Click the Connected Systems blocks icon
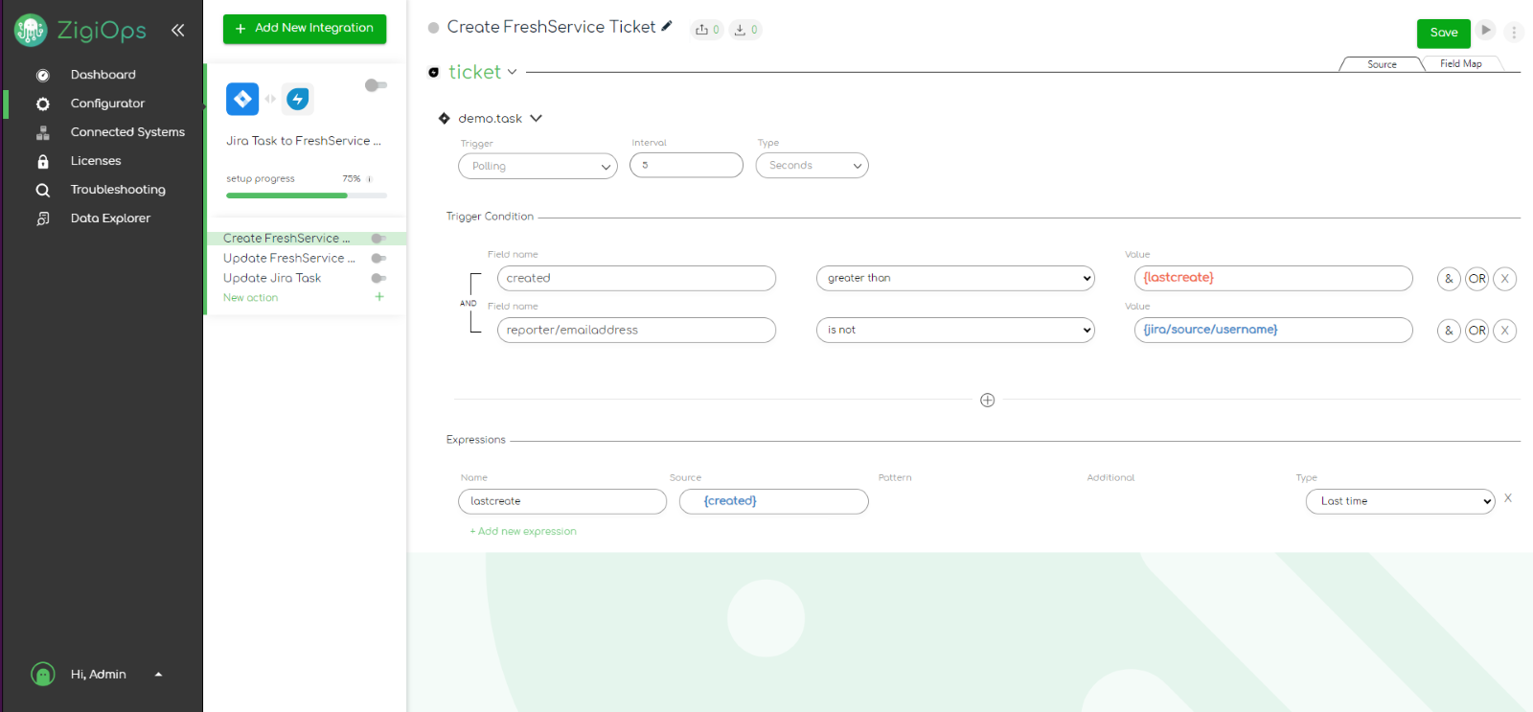 43,133
